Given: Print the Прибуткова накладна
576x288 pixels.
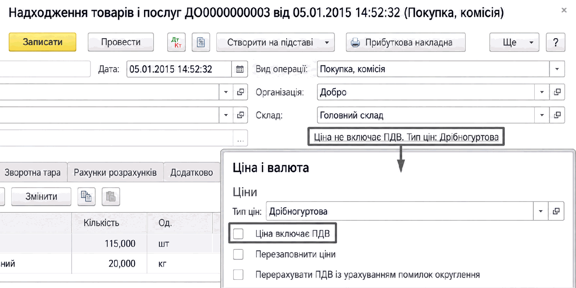Looking at the screenshot, I should point(406,42).
